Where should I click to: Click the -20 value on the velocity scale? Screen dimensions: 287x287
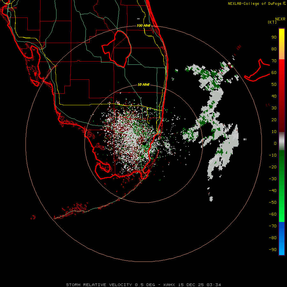point(273,167)
